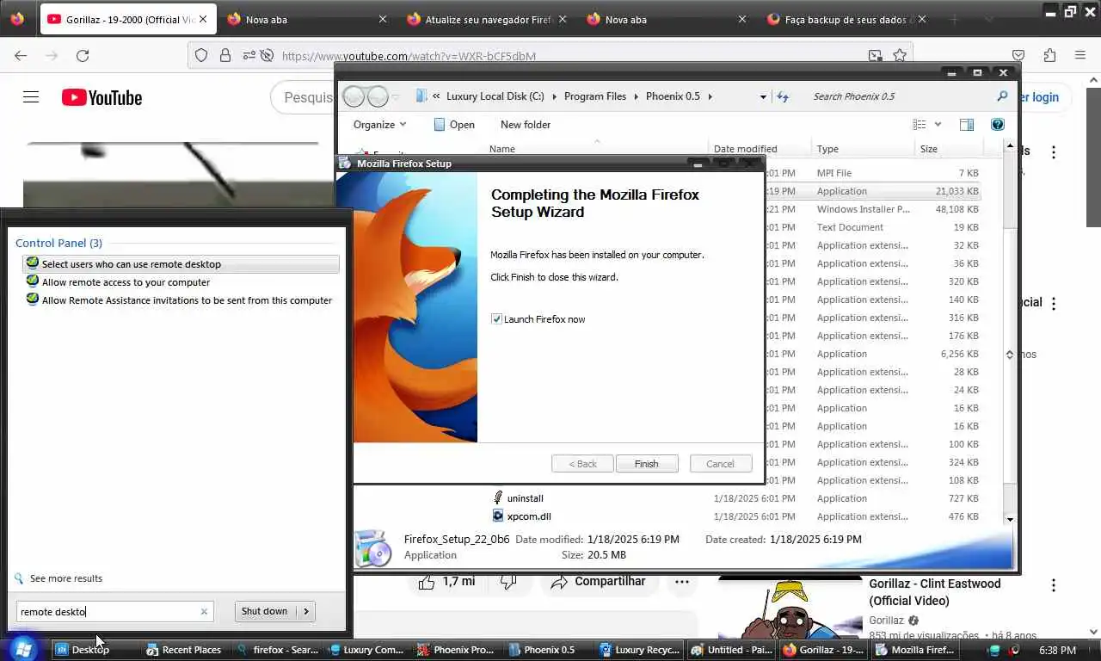Open the Firefox hamburger application menu
The height and width of the screenshot is (661, 1101).
click(1079, 55)
